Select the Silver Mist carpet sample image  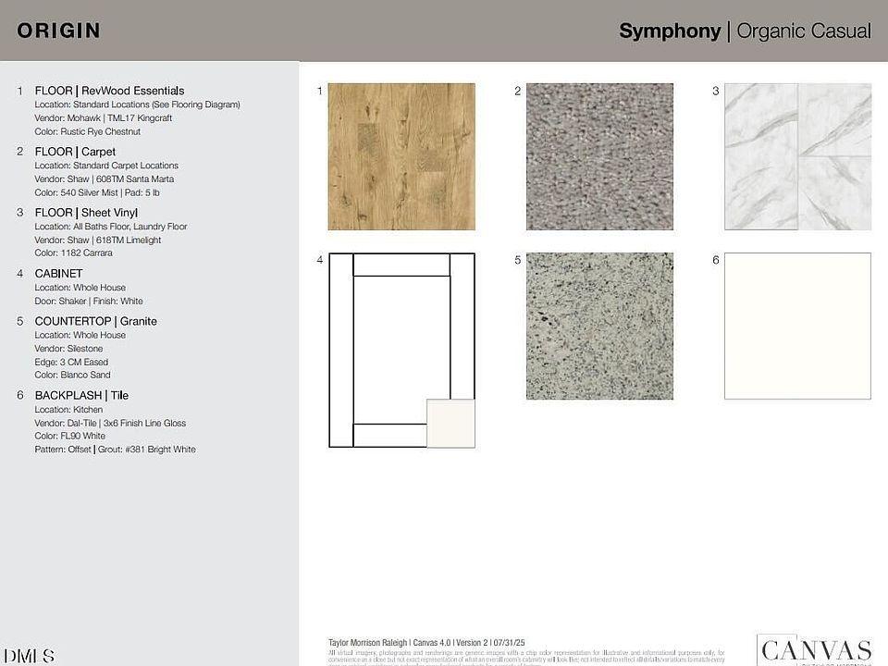click(599, 156)
